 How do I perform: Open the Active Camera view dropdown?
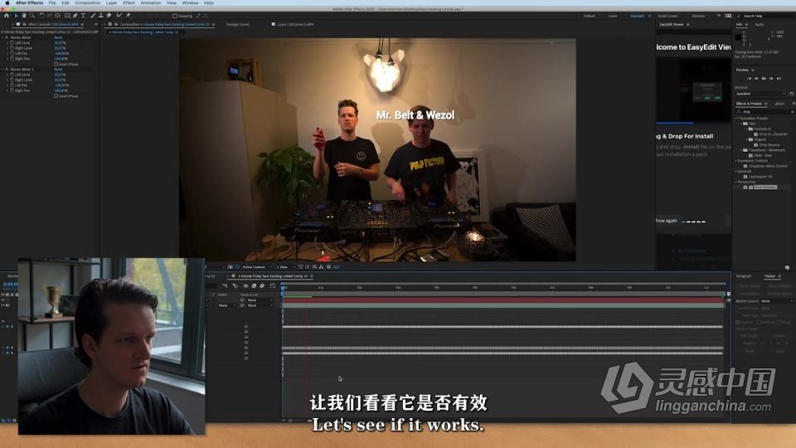coord(255,266)
